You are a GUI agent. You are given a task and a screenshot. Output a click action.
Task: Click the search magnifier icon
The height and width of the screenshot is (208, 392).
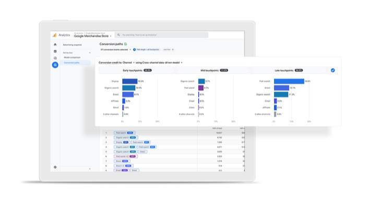(x=119, y=35)
